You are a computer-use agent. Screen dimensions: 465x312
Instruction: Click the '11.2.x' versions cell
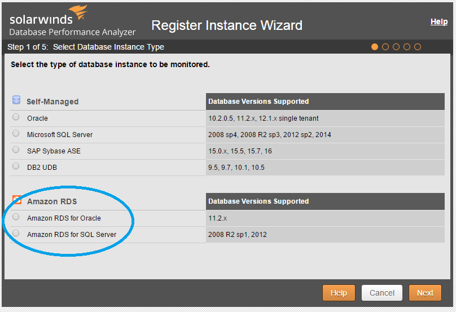325,218
